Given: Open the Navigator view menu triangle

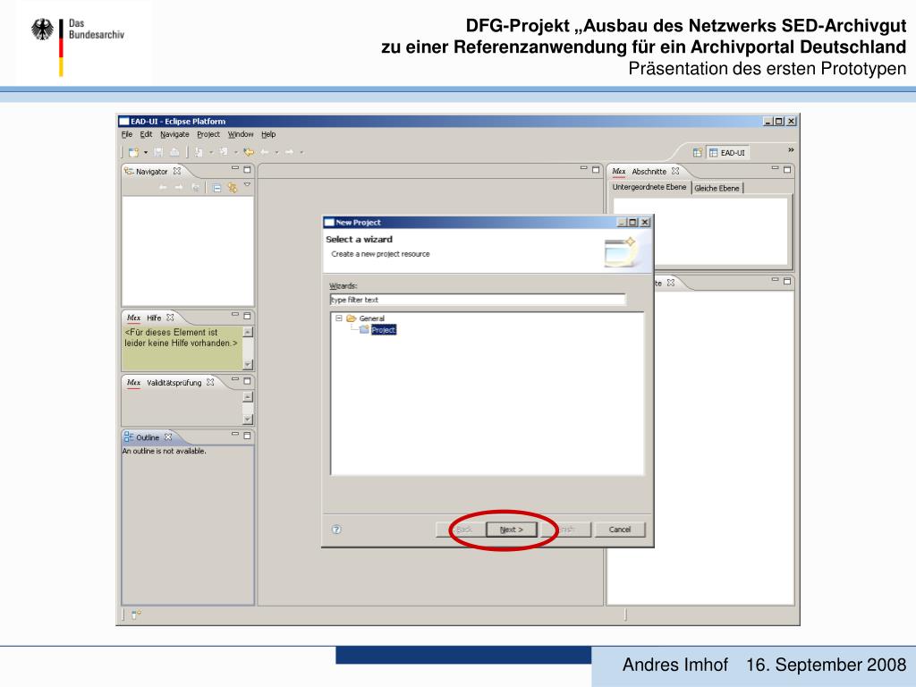Looking at the screenshot, I should (x=247, y=184).
